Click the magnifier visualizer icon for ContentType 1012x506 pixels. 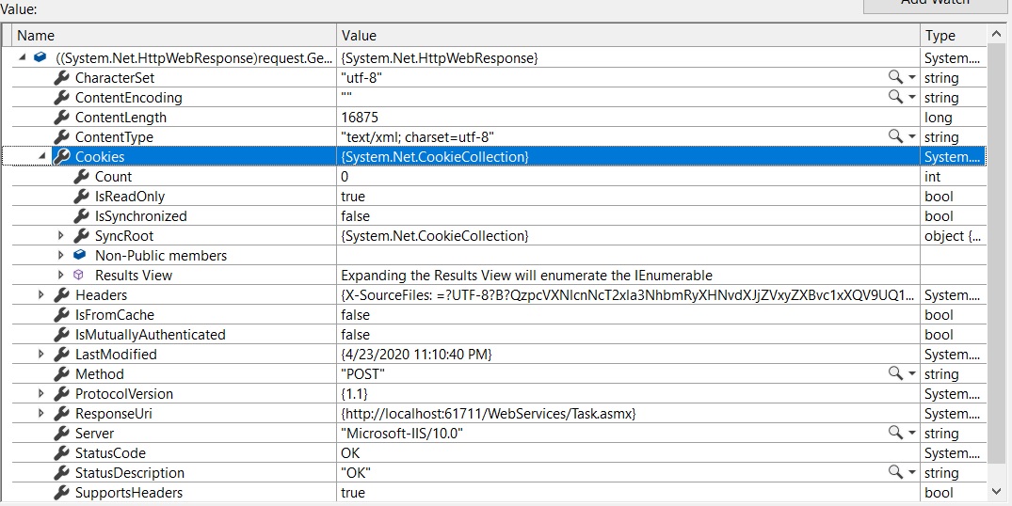click(894, 137)
